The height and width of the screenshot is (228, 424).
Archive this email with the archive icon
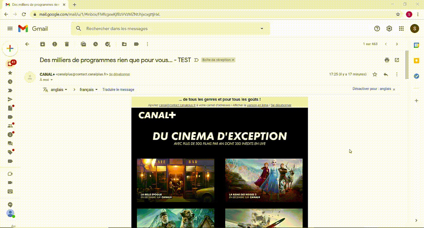point(42,44)
